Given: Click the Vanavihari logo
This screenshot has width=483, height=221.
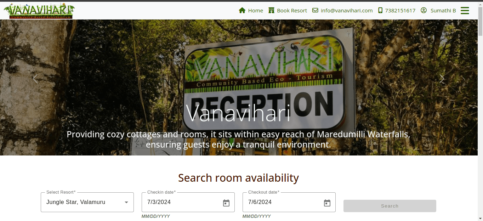Looking at the screenshot, I should pyautogui.click(x=39, y=11).
